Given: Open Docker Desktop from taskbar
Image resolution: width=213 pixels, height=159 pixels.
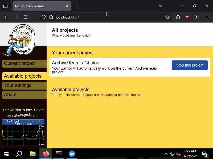Looking at the screenshot, I should coord(72,154).
